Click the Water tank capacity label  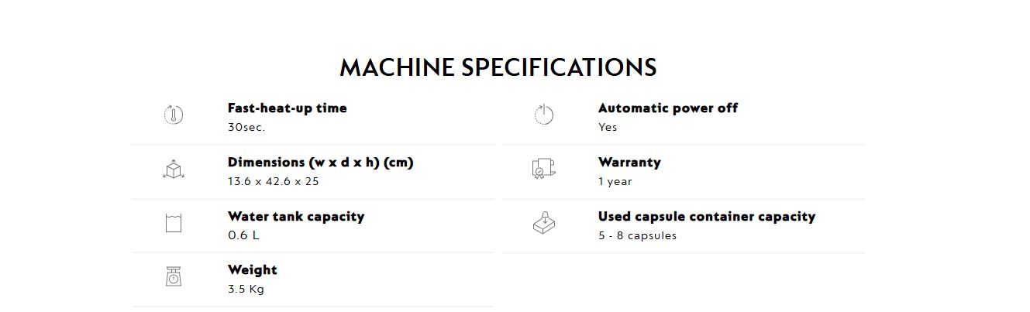(x=296, y=217)
